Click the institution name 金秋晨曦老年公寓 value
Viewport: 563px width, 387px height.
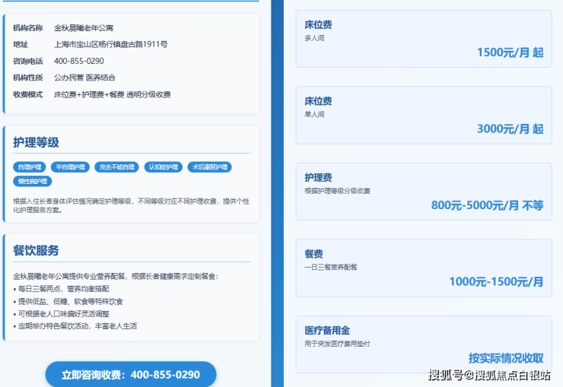84,28
